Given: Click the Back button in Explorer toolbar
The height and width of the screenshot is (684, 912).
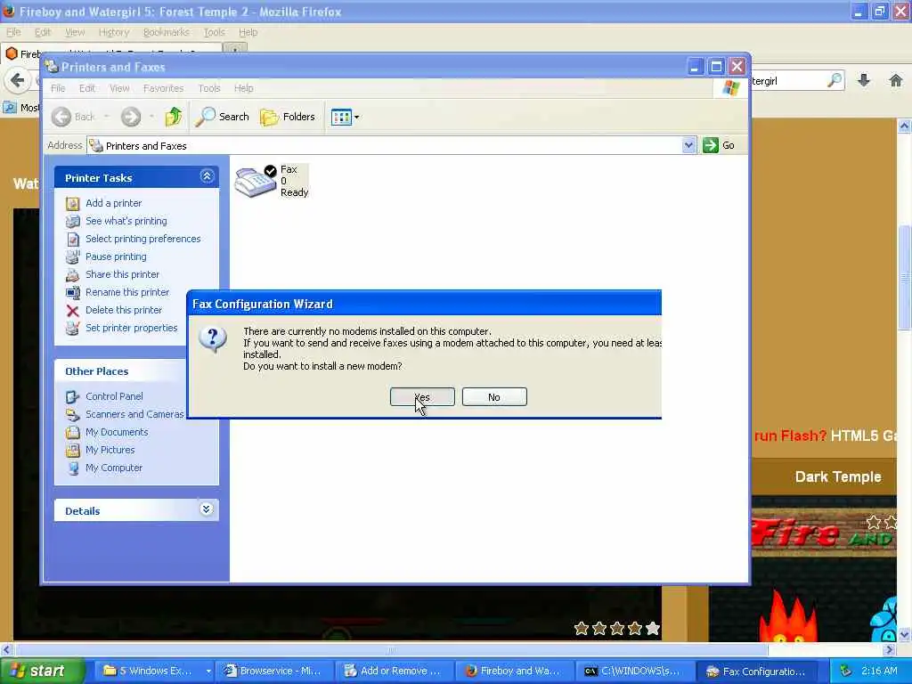Looking at the screenshot, I should [x=73, y=117].
